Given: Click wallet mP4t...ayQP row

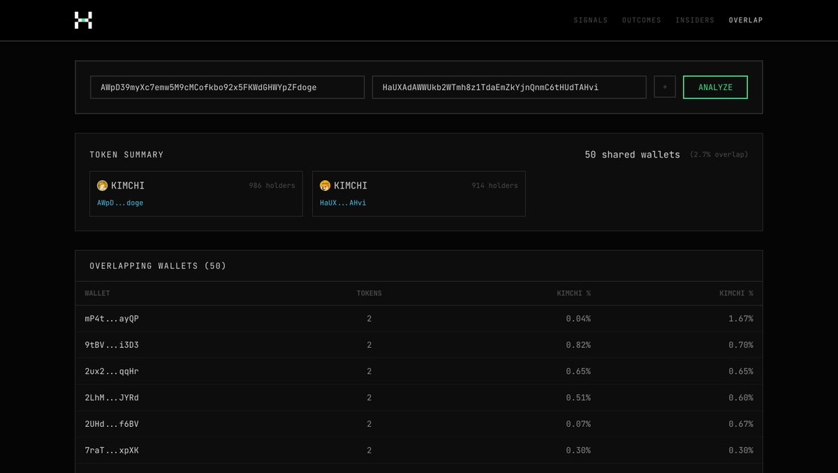Looking at the screenshot, I should coord(419,319).
